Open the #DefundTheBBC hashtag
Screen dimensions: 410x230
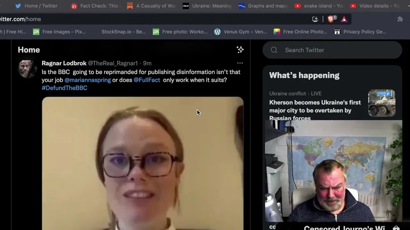click(x=64, y=88)
